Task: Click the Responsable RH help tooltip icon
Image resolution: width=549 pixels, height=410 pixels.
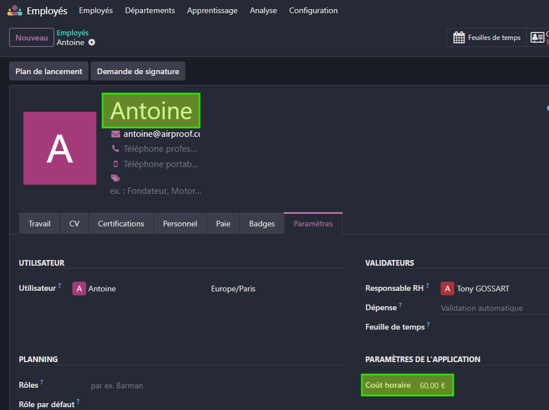Action: [x=427, y=286]
